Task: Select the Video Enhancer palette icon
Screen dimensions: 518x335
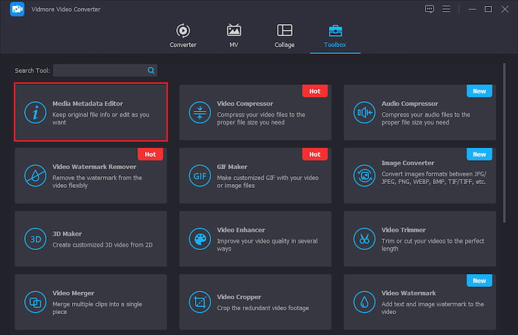Action: tap(199, 238)
